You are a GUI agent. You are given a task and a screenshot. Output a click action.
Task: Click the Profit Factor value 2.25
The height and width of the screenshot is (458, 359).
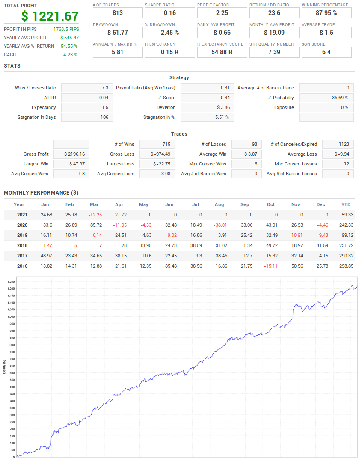pyautogui.click(x=222, y=13)
